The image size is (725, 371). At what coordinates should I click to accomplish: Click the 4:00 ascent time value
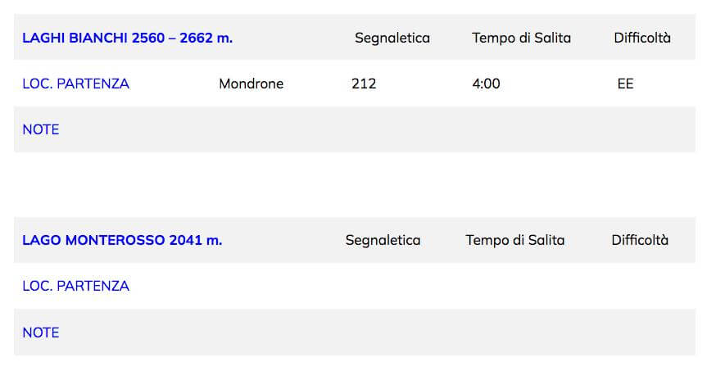[486, 84]
